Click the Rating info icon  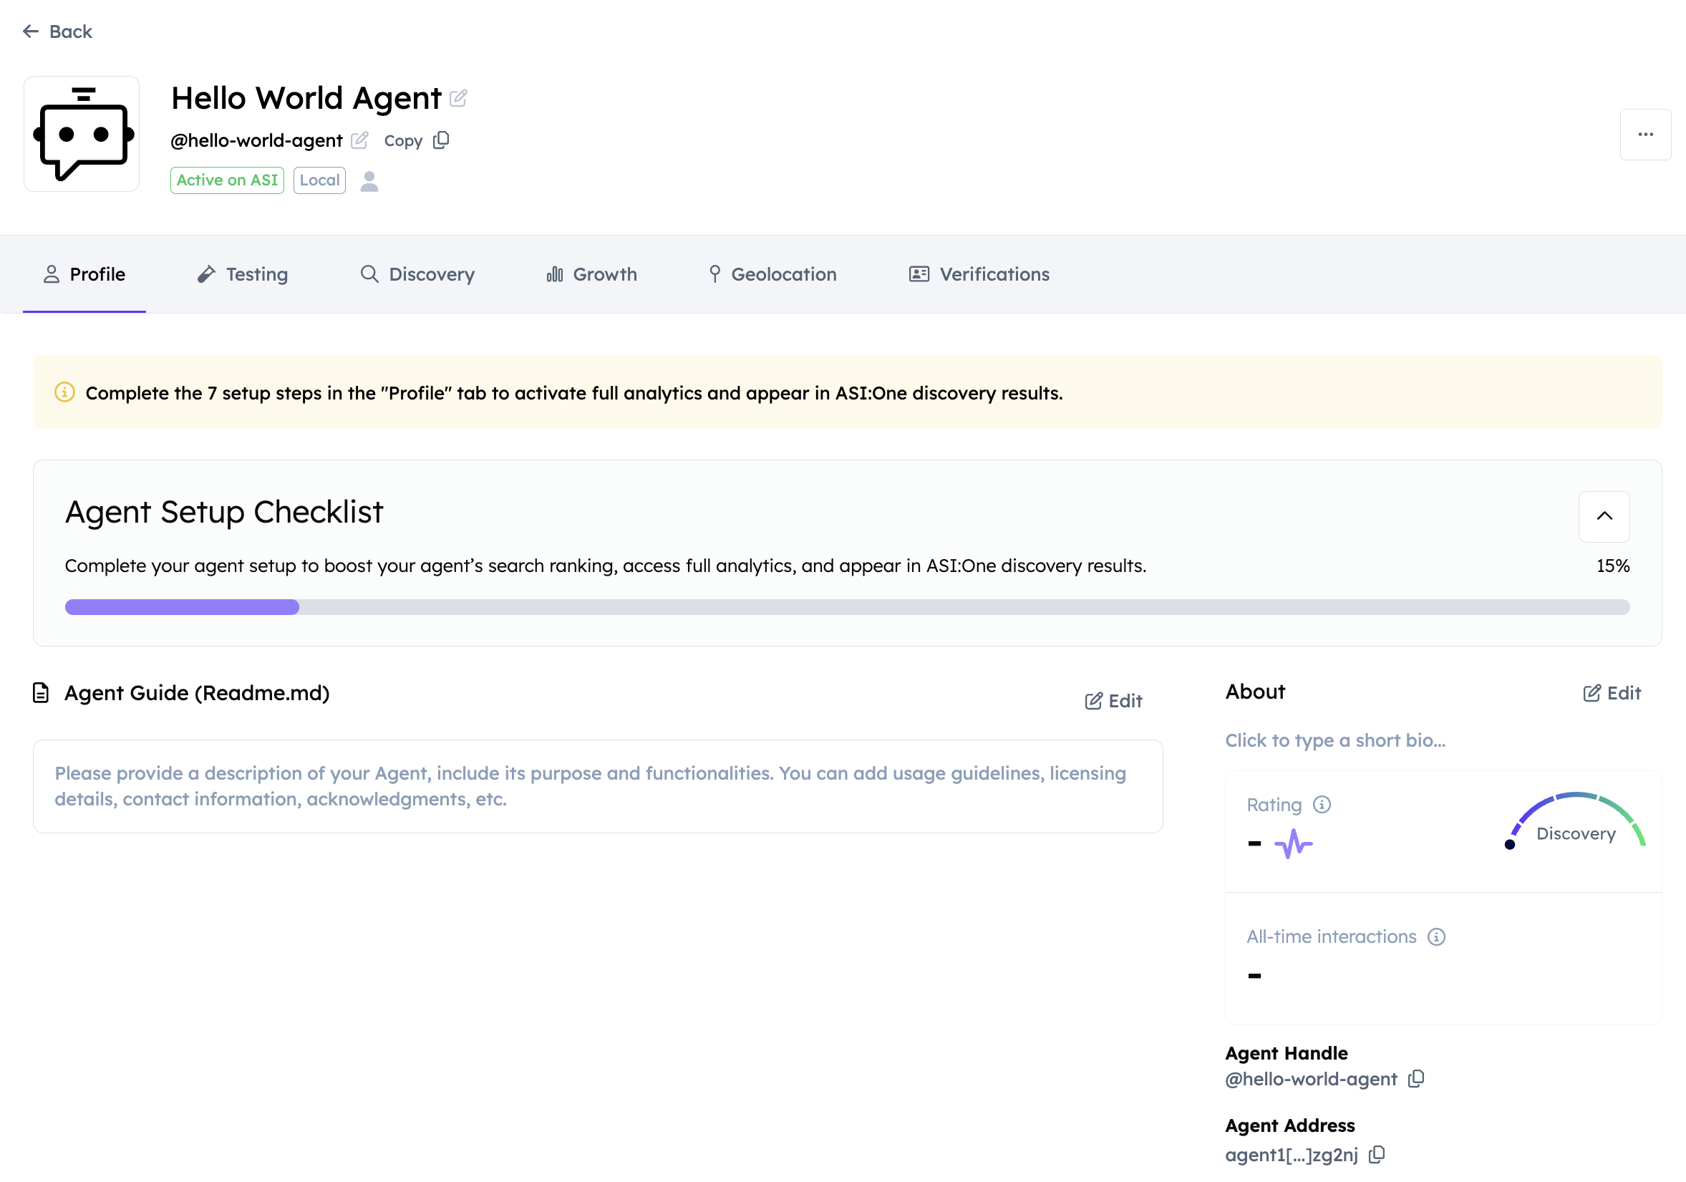click(x=1322, y=805)
